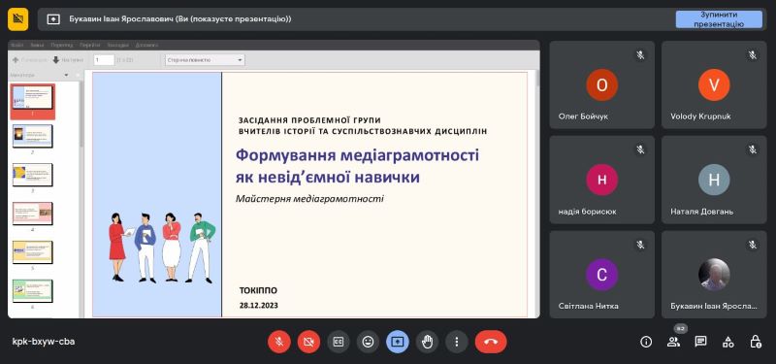Click muted mic icon on Наталя Довгань tile
Viewport: 776px width, 364px height.
(x=753, y=149)
